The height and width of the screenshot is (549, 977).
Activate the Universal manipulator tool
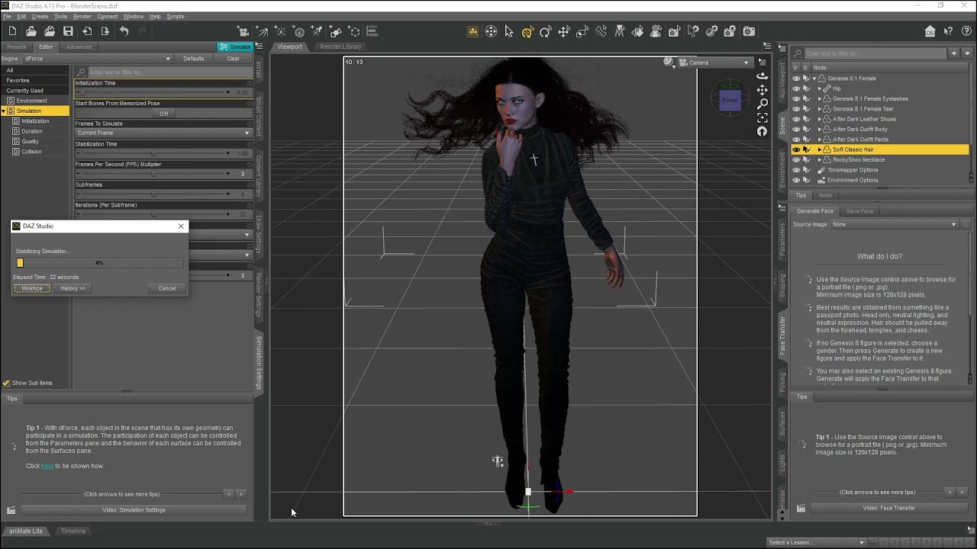pos(527,31)
